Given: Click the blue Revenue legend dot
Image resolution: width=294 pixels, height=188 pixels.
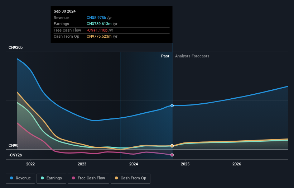Looking at the screenshot, I should pos(11,178).
